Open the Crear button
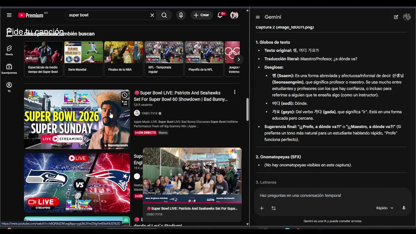Viewport: 416px width, 234px height. coord(201,15)
